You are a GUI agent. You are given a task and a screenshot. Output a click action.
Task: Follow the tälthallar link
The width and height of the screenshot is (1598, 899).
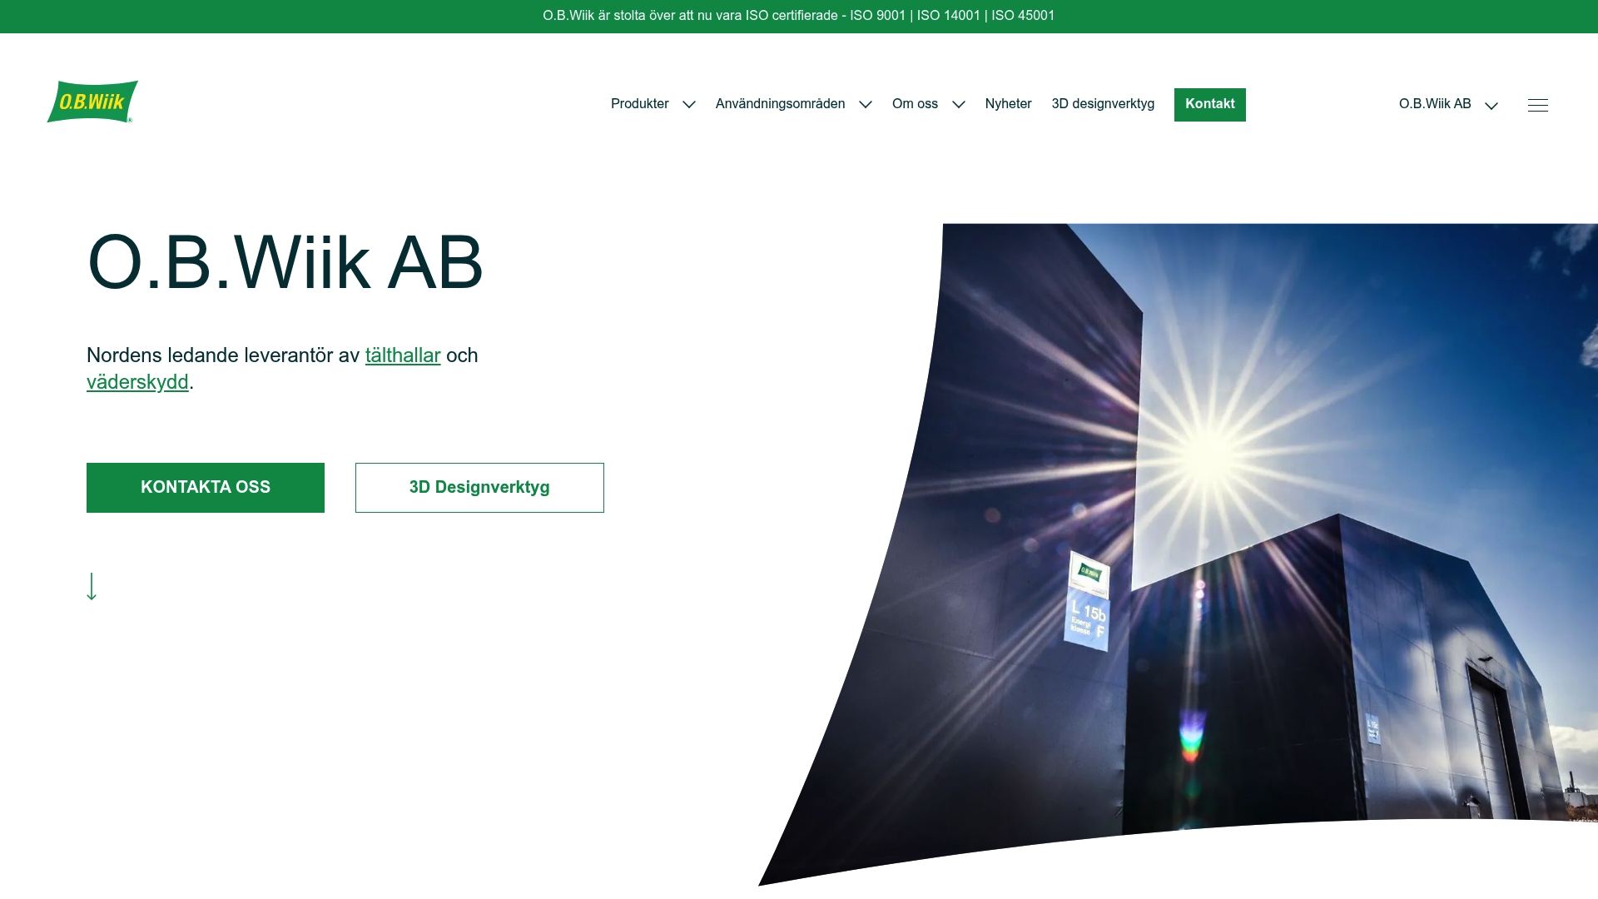(x=403, y=355)
